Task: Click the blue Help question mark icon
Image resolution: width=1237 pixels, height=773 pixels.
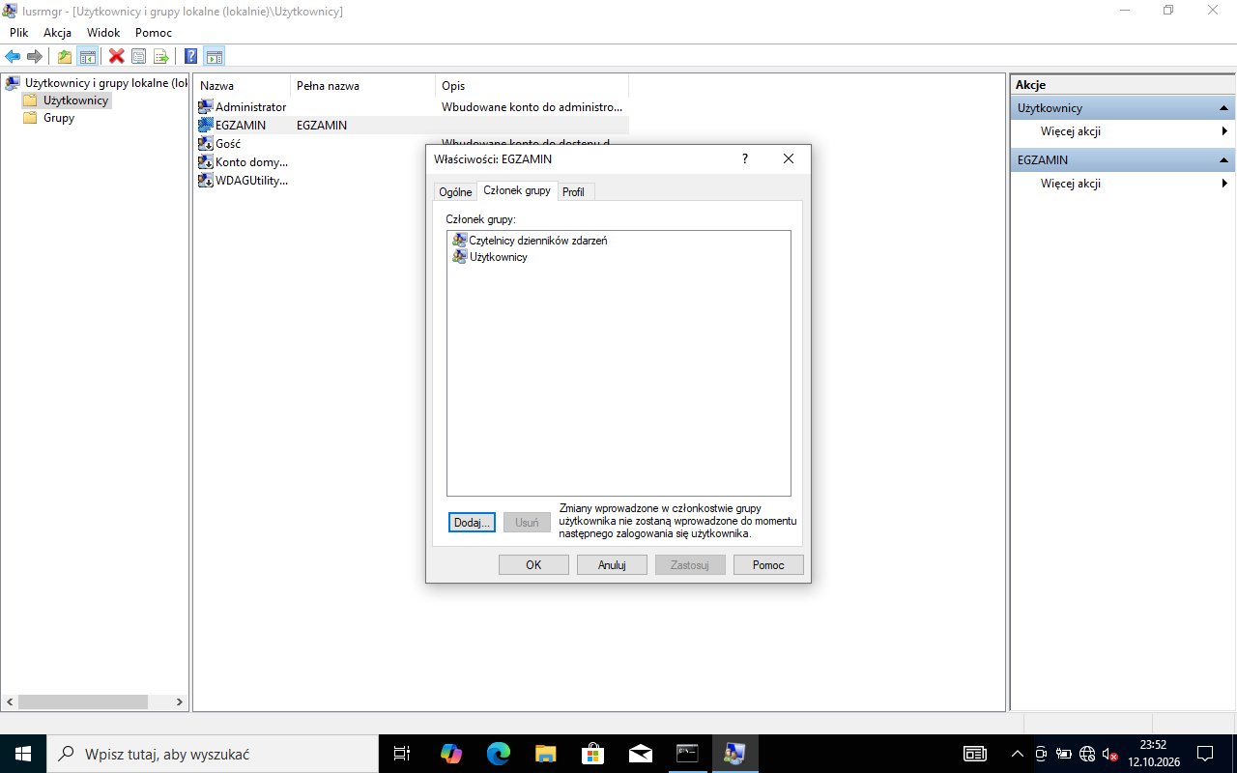Action: 191,56
